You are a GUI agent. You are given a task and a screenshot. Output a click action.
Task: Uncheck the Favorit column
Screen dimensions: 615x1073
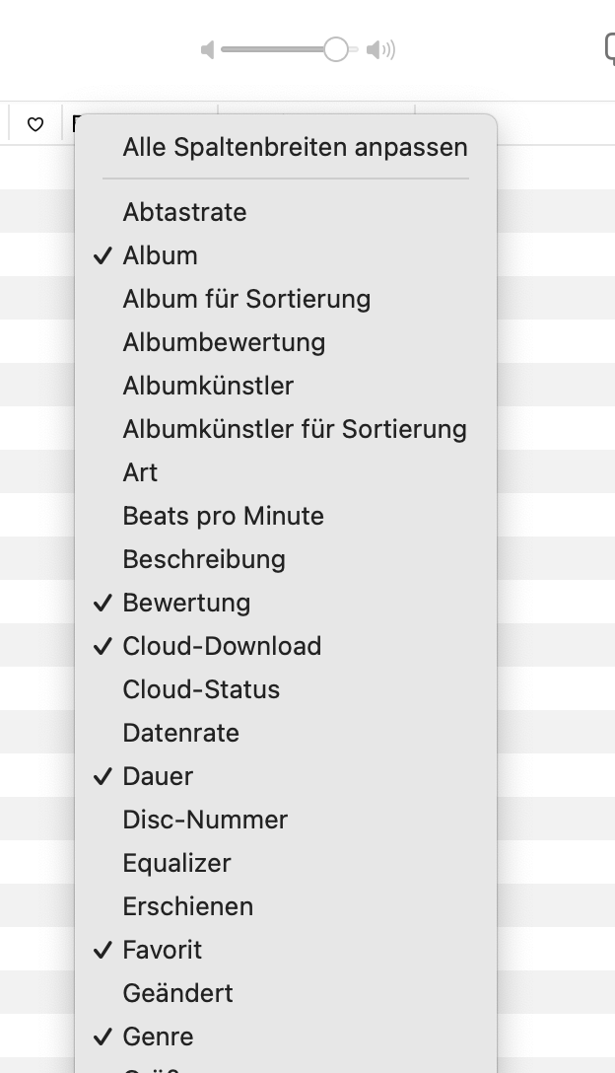pyautogui.click(x=162, y=950)
